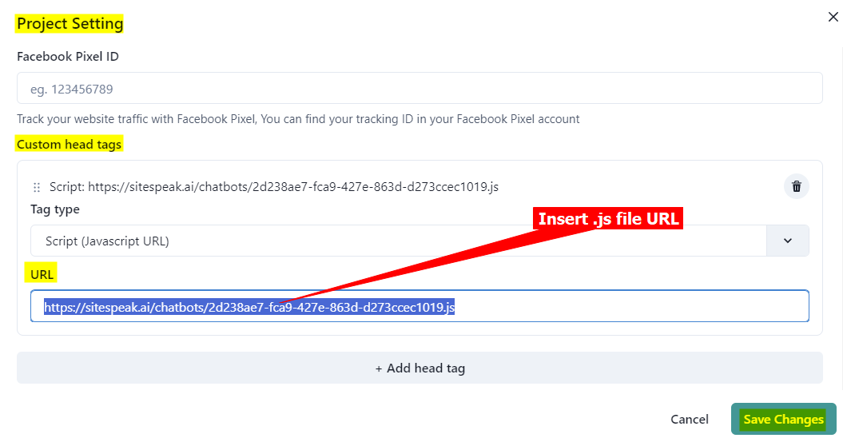Select the Script (Javascript URL) combo box
This screenshot has height=446, width=843.
click(x=398, y=241)
